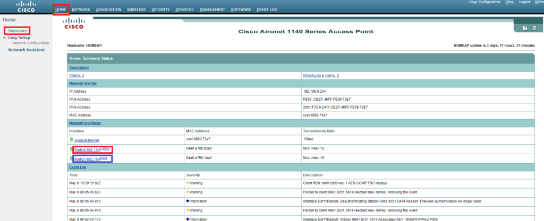The image size is (544, 221).
Task: Open the SOFTWARE menu
Action: pos(241,10)
